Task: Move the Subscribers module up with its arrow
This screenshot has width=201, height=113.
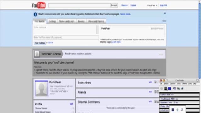Action: (155, 82)
